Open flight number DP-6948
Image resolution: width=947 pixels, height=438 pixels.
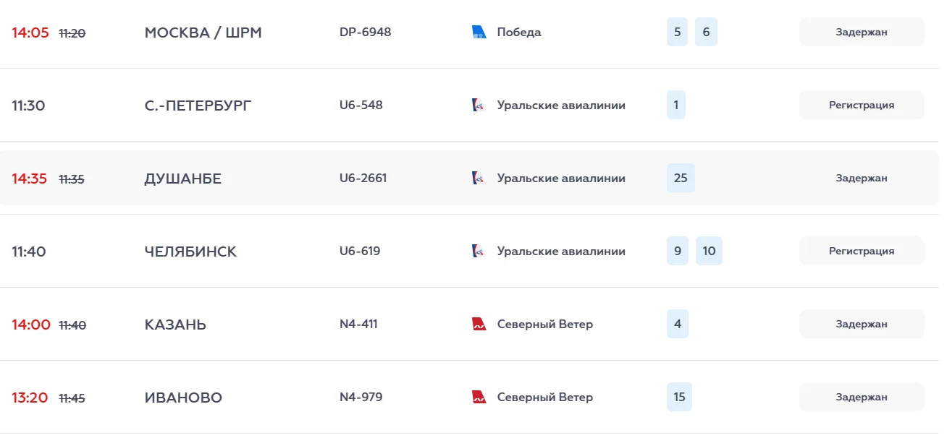pos(365,32)
